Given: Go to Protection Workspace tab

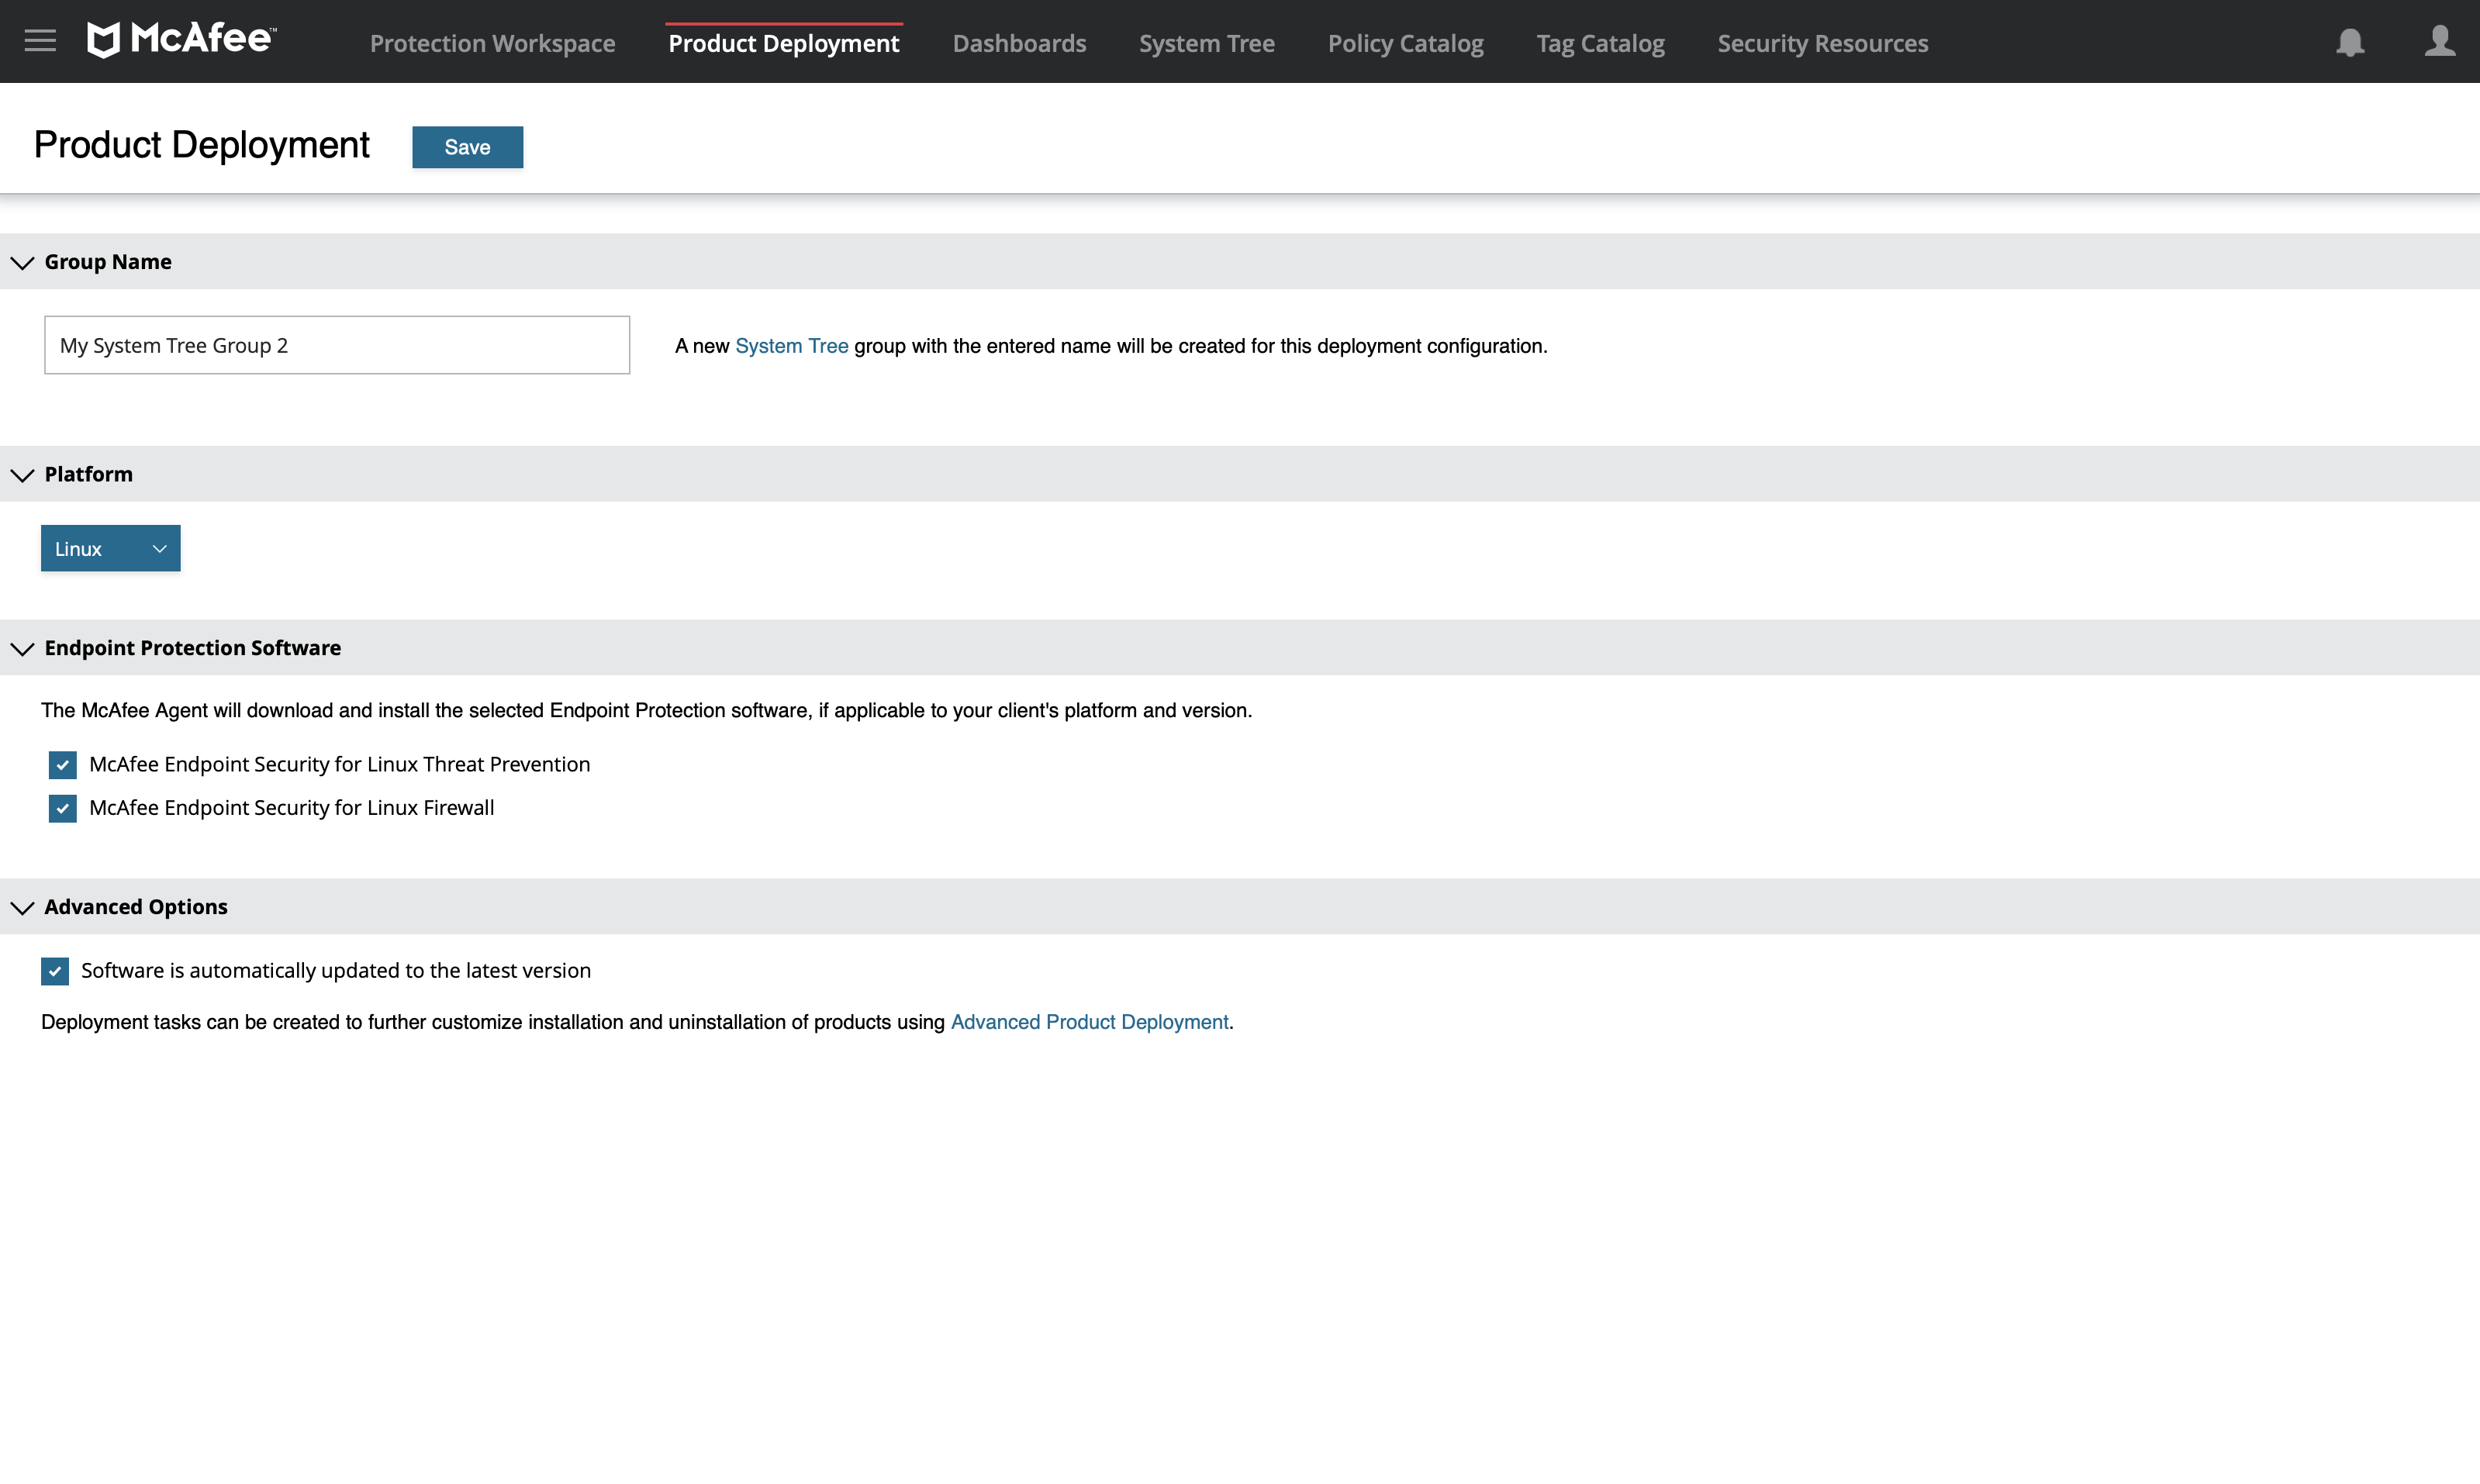Looking at the screenshot, I should 492,43.
